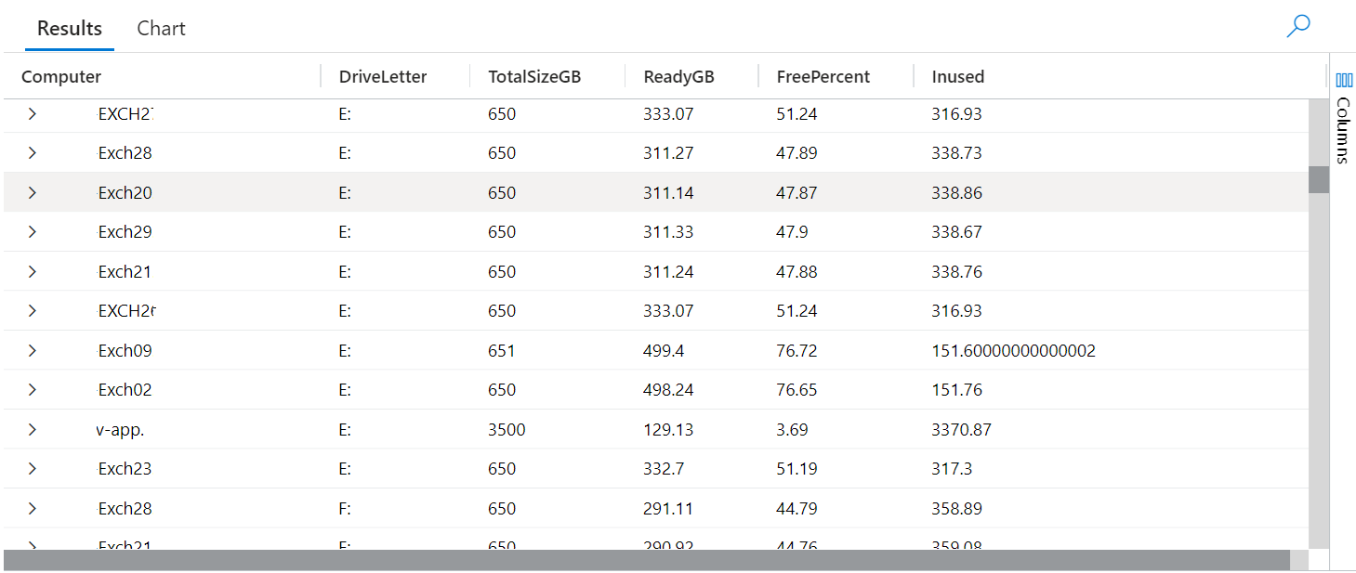The width and height of the screenshot is (1356, 573).
Task: Expand the Exch28 row on drive F:
Action: click(x=32, y=509)
